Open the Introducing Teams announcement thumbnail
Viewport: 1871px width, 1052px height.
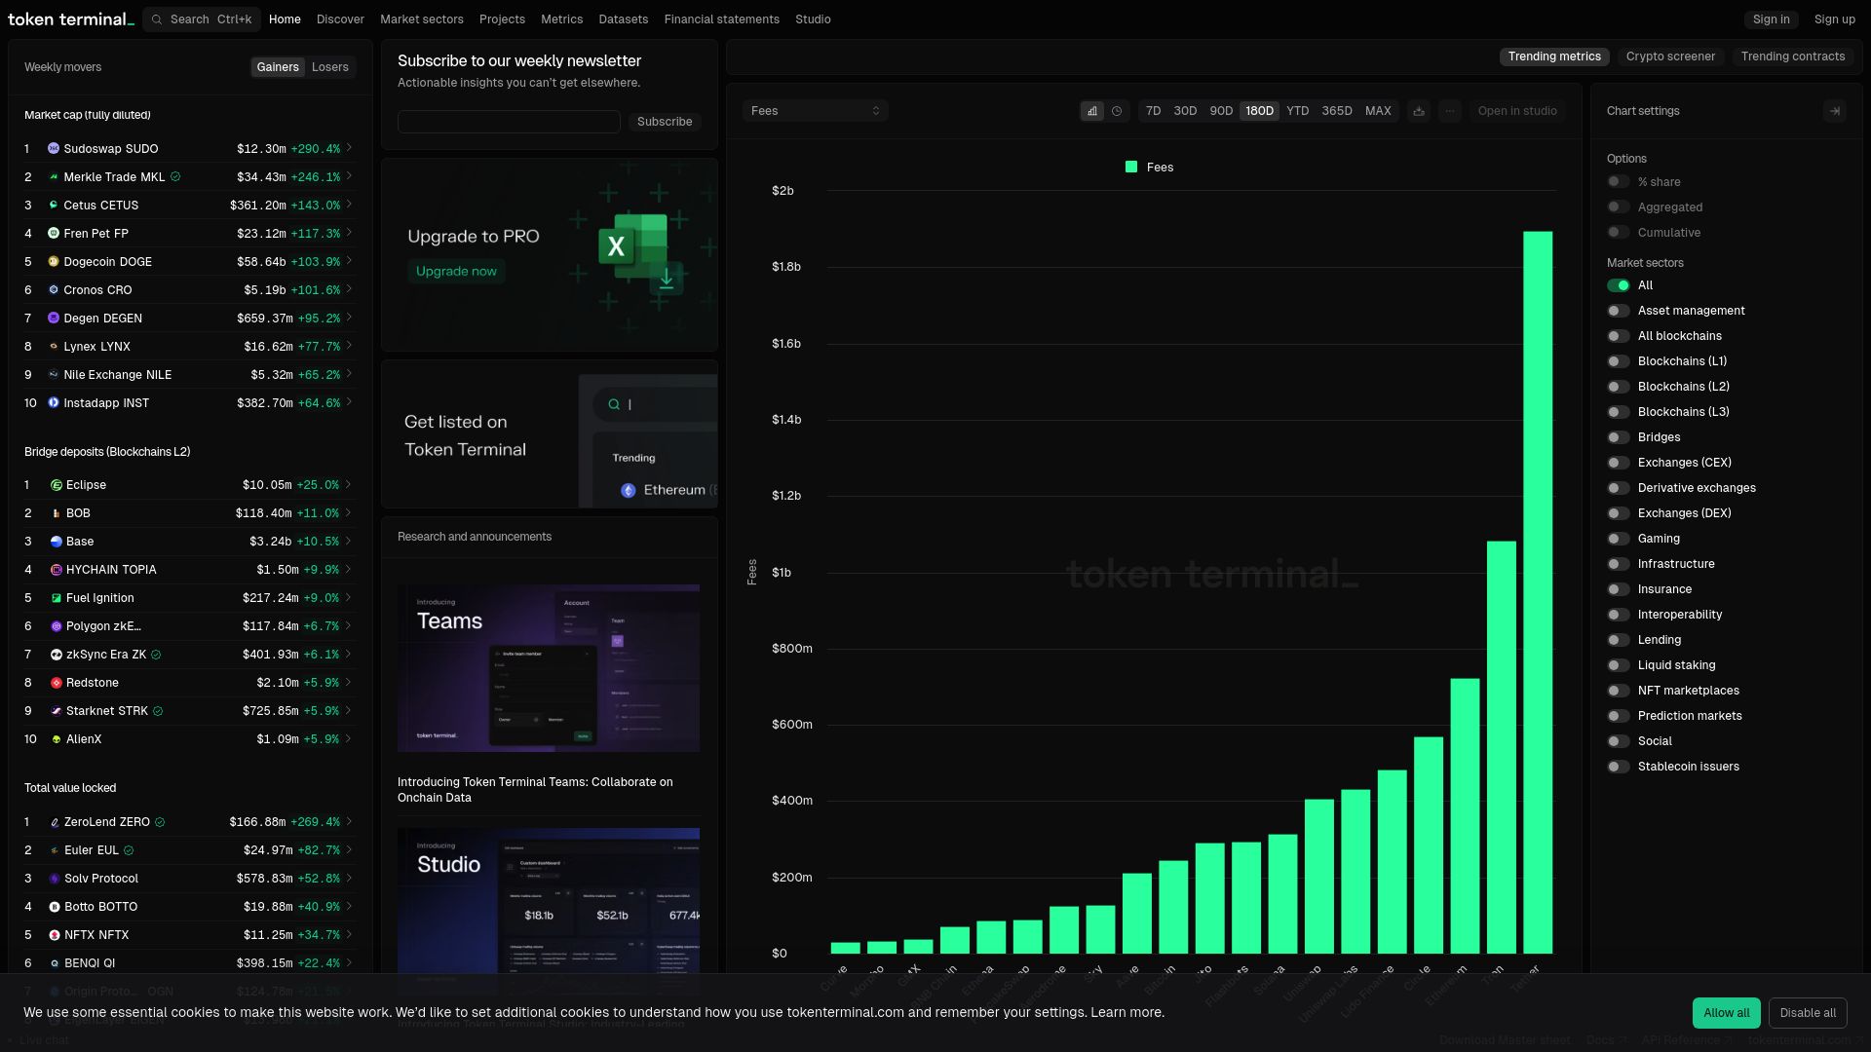click(x=549, y=668)
